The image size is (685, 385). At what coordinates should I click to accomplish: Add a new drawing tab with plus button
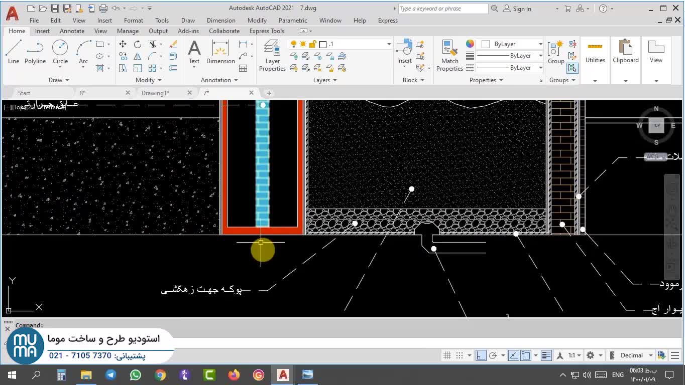[x=269, y=93]
